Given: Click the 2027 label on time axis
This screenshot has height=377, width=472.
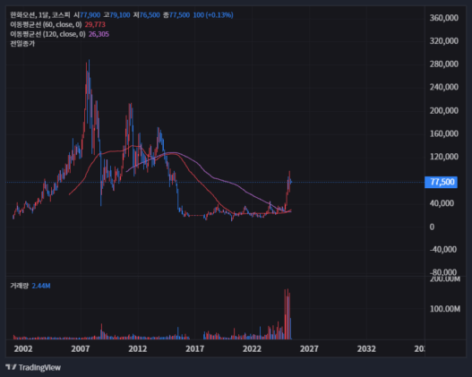Looking at the screenshot, I should [x=309, y=348].
